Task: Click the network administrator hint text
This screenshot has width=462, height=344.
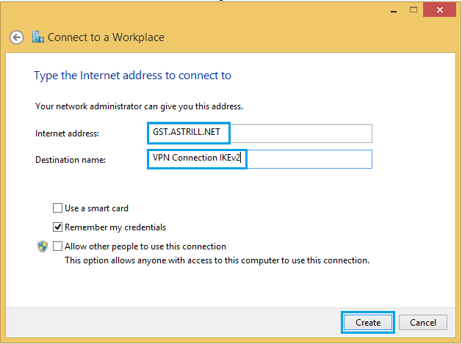Action: [x=139, y=106]
